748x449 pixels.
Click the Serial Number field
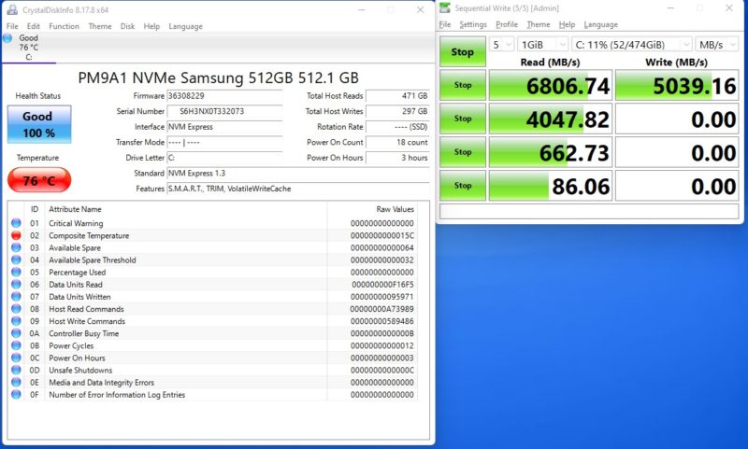pyautogui.click(x=224, y=111)
